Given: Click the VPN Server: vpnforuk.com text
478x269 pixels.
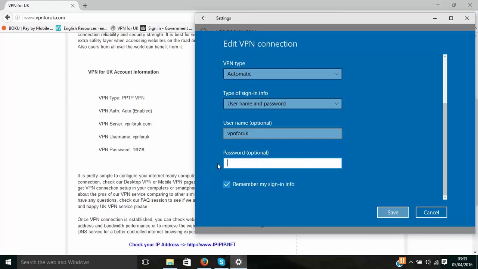Looking at the screenshot, I should point(125,124).
